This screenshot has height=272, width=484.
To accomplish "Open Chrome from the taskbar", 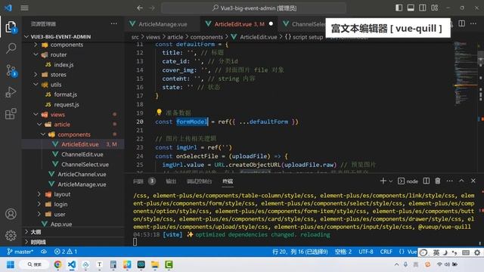I will click(x=57, y=264).
